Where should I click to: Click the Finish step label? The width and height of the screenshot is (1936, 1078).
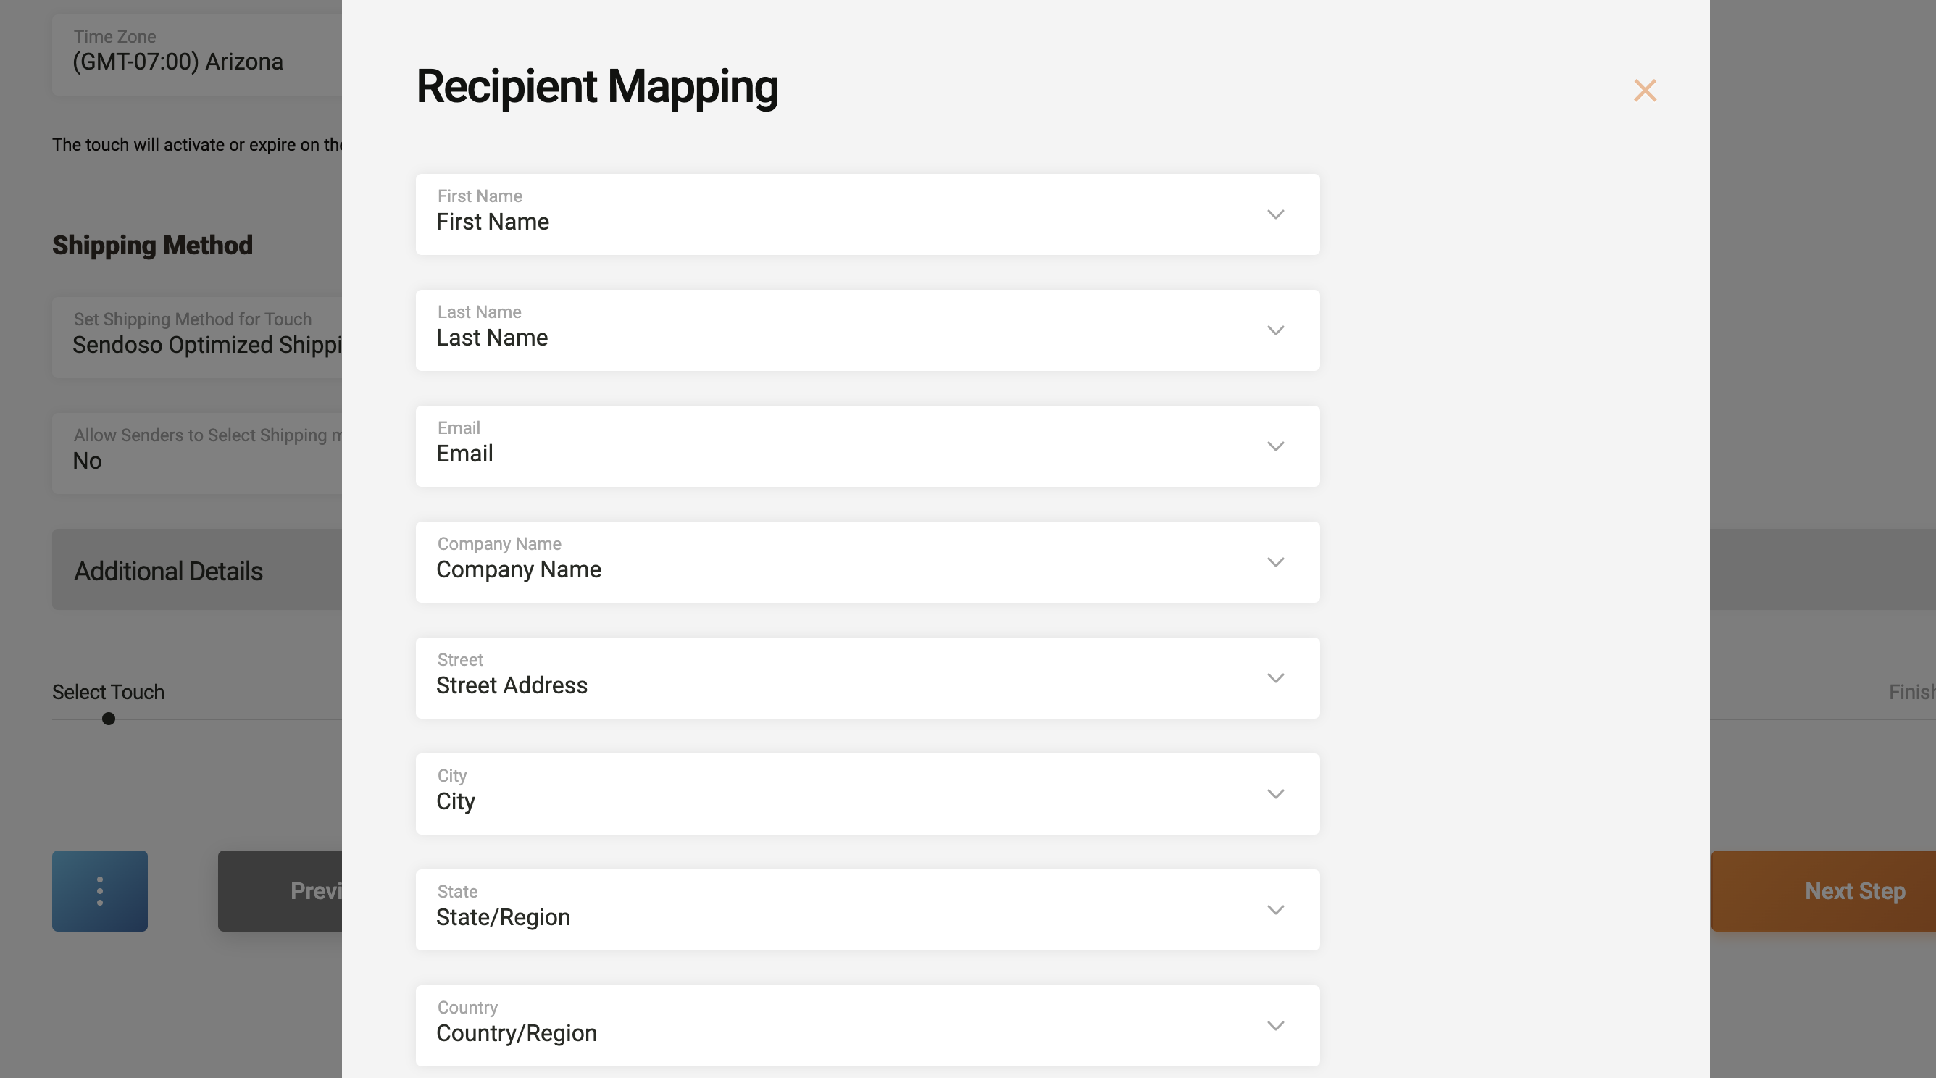1912,692
